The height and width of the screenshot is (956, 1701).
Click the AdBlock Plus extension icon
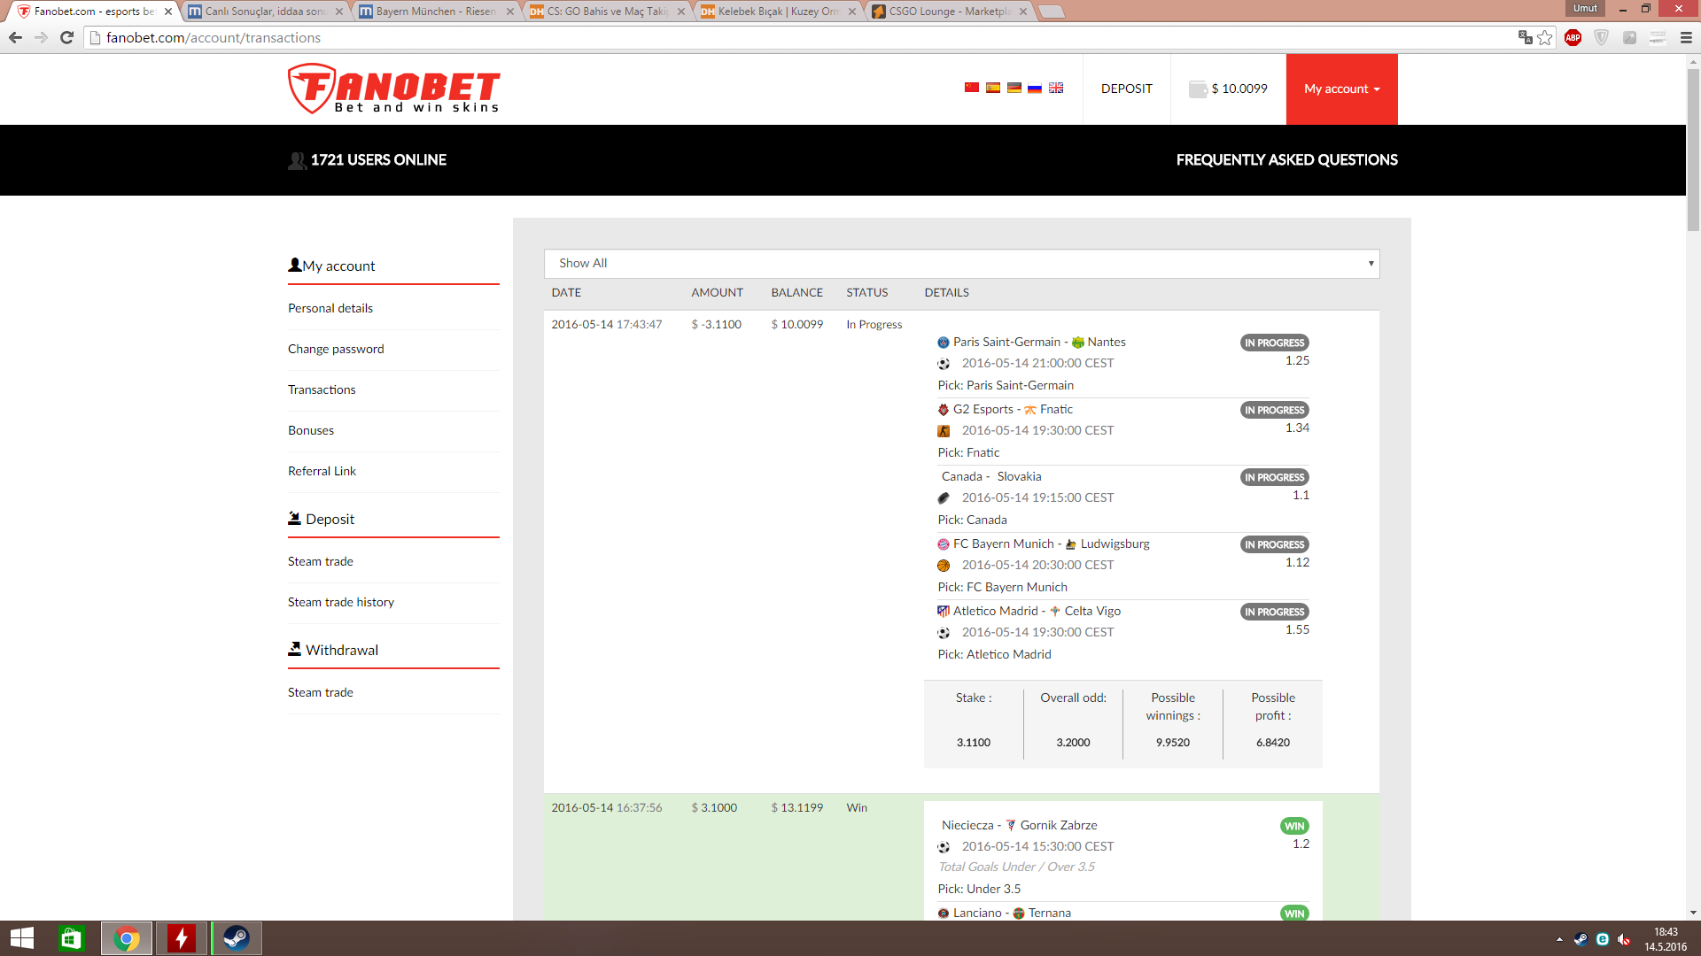click(x=1573, y=37)
